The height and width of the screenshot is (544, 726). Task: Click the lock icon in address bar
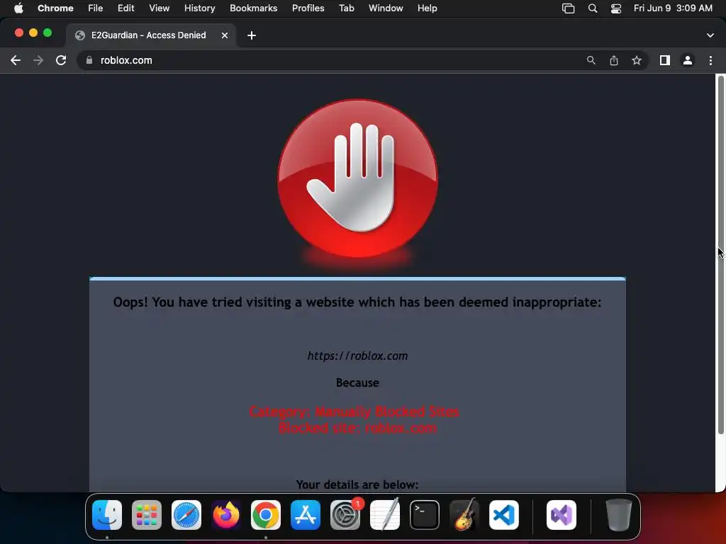[89, 60]
